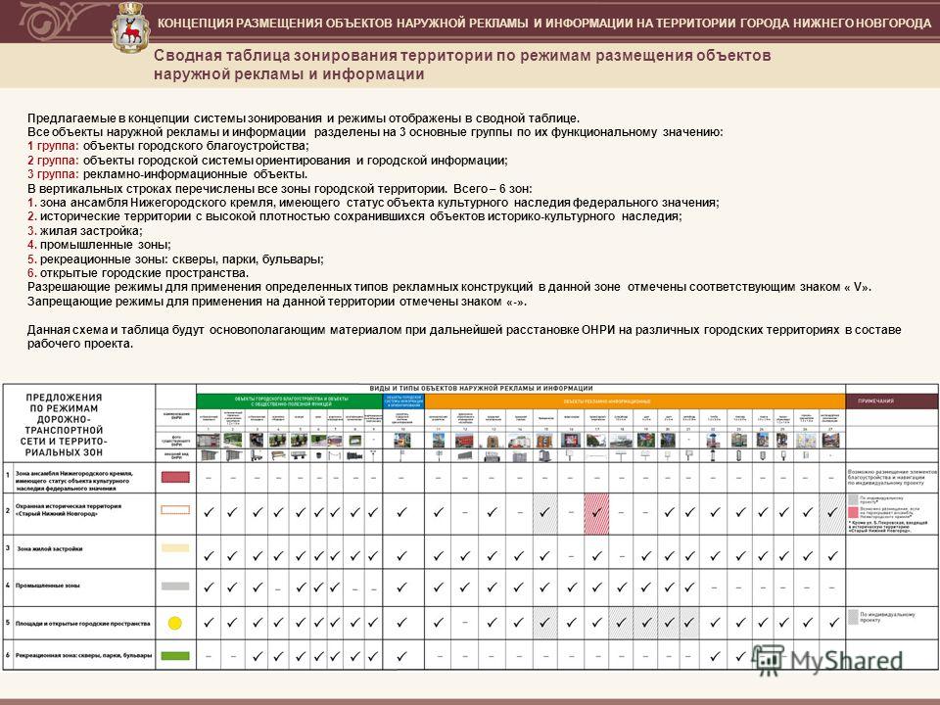Screen dimensions: 940x705
Task: Click the line Предлагаемые в концепции системы зонирования
Action: [x=304, y=118]
